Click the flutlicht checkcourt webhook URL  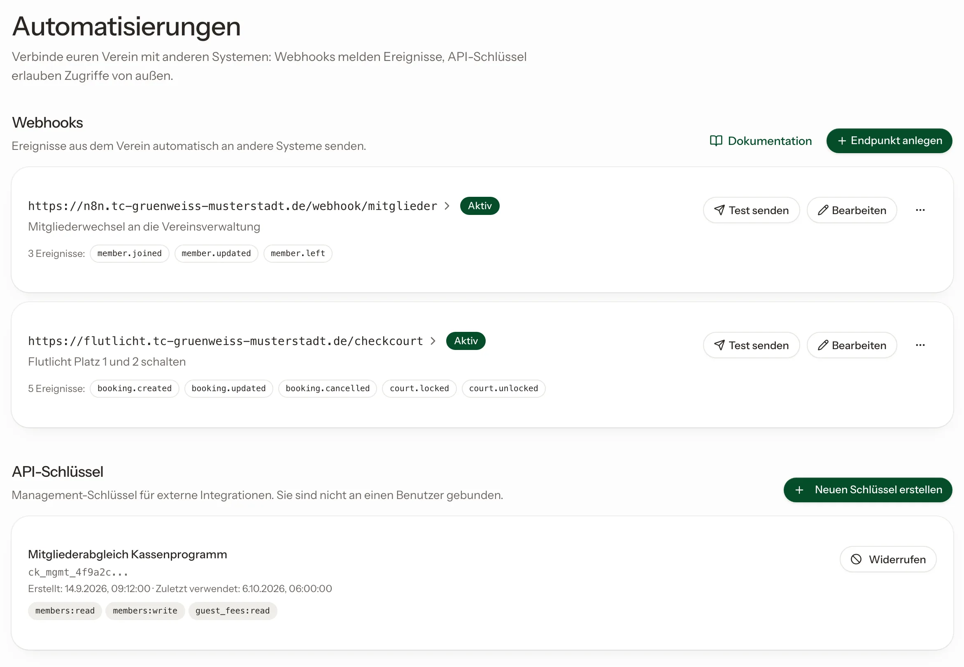coord(226,341)
